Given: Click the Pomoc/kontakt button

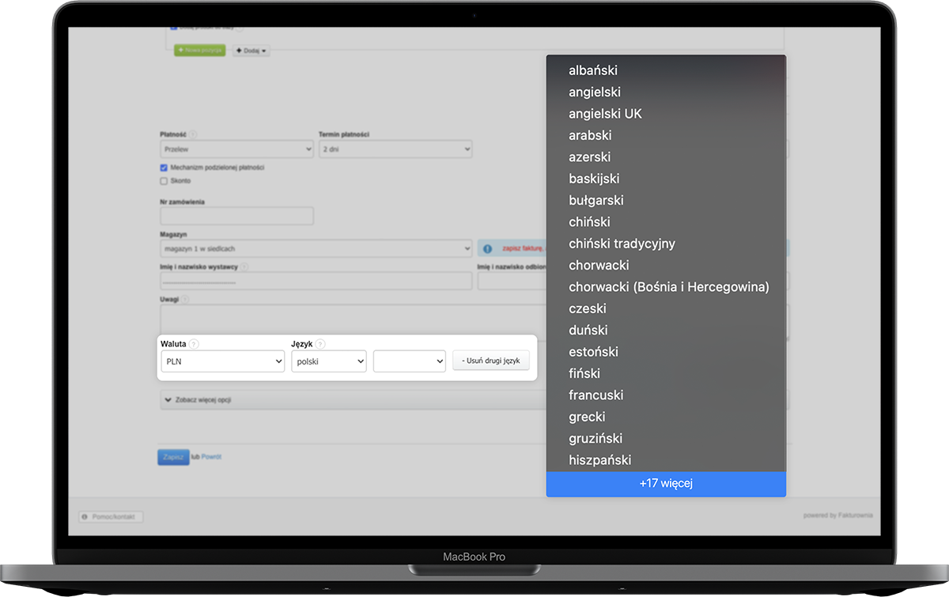Looking at the screenshot, I should click(111, 517).
